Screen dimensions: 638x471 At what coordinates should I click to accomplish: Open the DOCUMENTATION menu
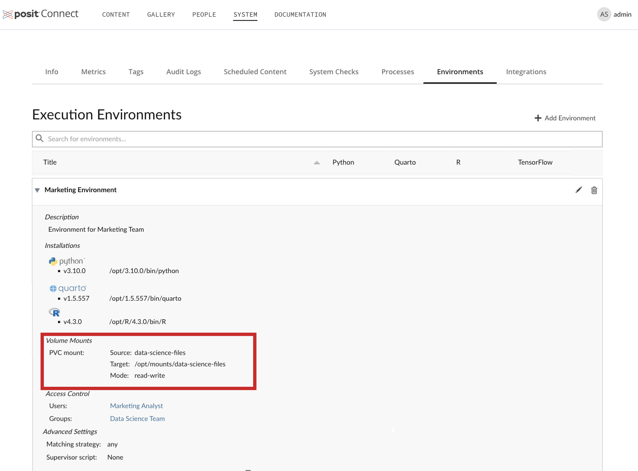point(300,15)
